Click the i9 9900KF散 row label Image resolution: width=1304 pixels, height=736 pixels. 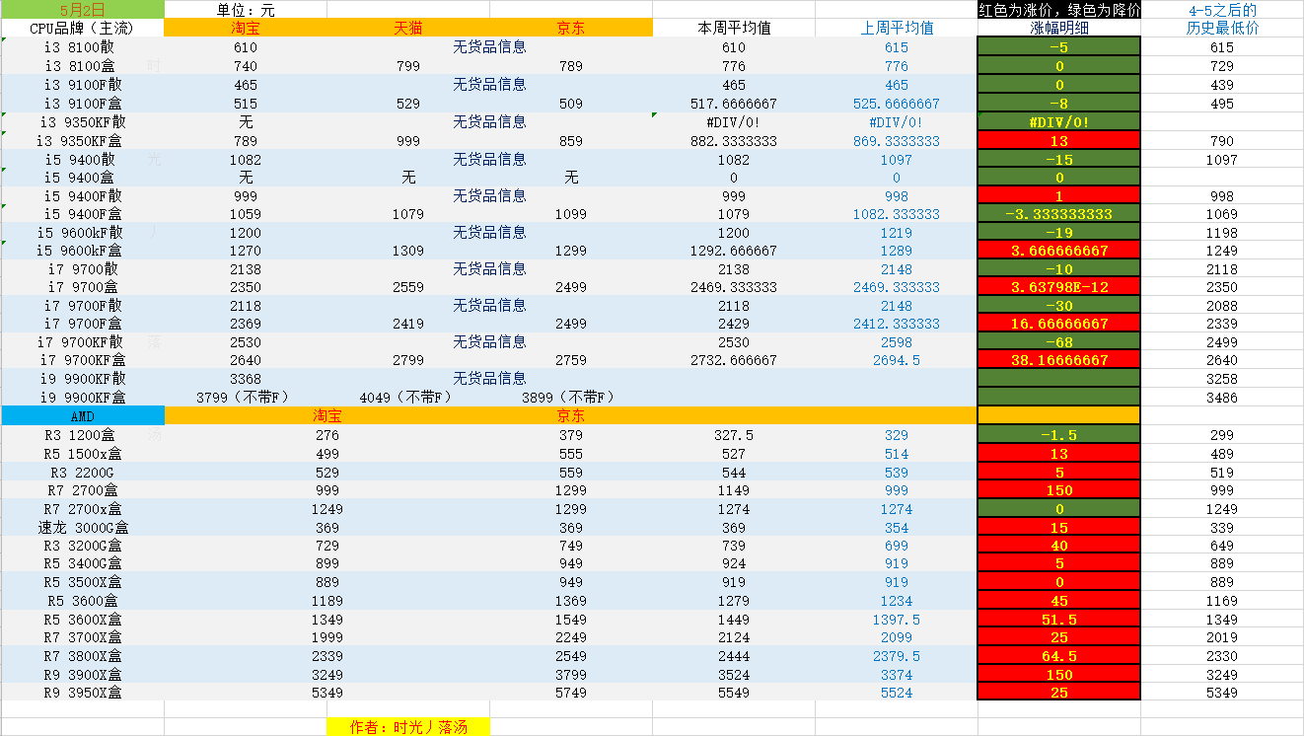(x=83, y=379)
